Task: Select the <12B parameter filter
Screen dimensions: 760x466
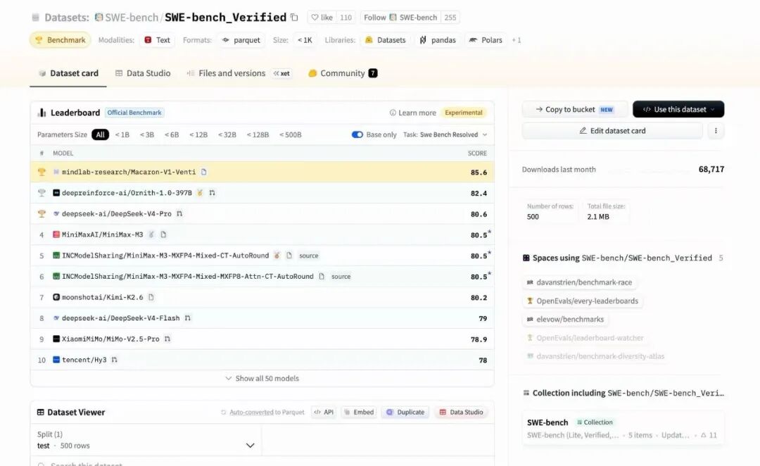Action: 198,135
